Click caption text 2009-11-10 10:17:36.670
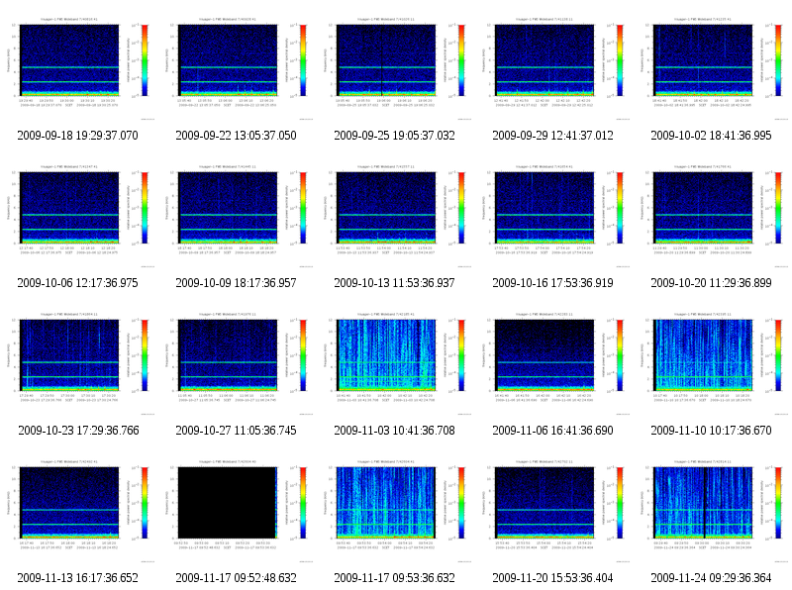 (x=711, y=431)
